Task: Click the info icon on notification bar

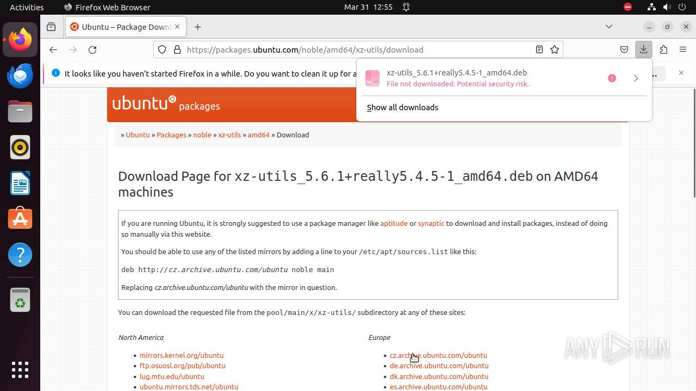Action: coord(55,73)
